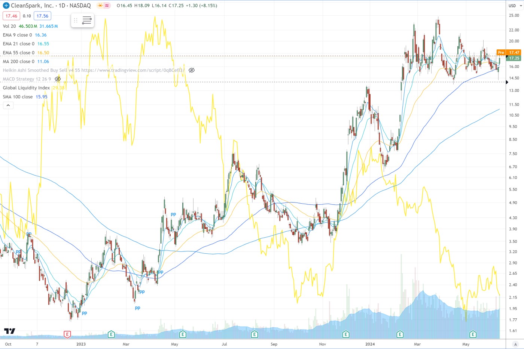Screen dimensions: 524x349
Task: Click the Jul label on the time axis
Action: (224, 344)
